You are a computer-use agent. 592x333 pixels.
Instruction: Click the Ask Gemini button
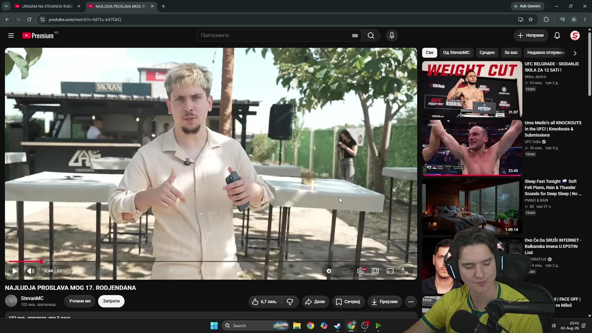527,6
